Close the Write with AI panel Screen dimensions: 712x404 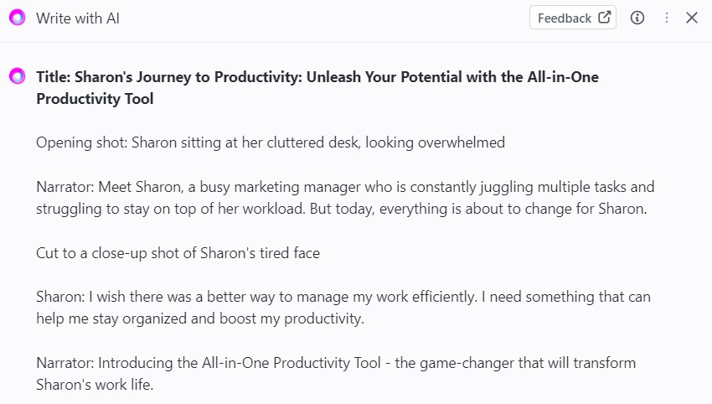pos(692,18)
